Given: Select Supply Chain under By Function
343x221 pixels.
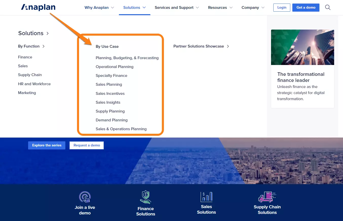Looking at the screenshot, I should [x=30, y=75].
